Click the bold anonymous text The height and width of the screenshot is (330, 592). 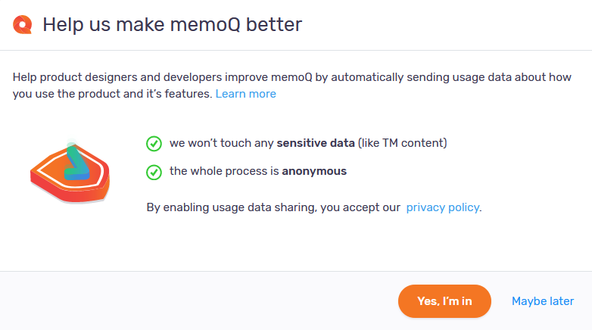(314, 171)
